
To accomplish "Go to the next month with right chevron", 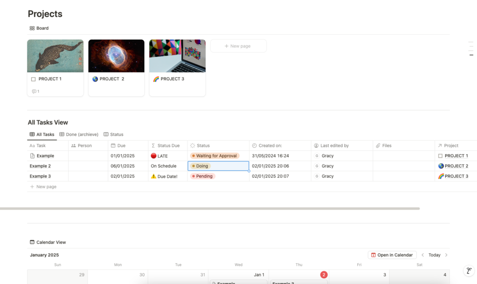I will point(446,255).
